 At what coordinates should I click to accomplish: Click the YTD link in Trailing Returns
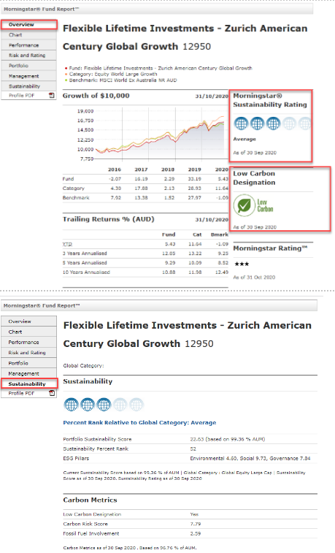coord(67,244)
